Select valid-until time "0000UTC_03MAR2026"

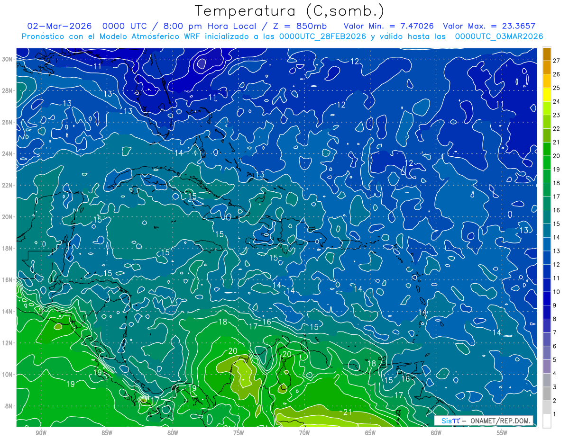point(499,36)
